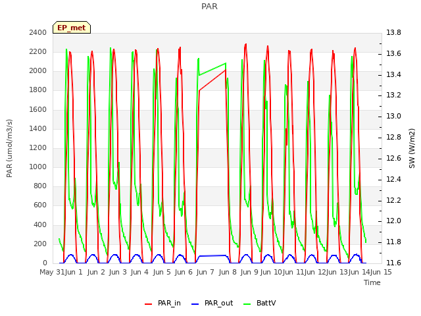The image size is (421, 316).
Task: Click the chart title PAR
Action: pos(209,7)
